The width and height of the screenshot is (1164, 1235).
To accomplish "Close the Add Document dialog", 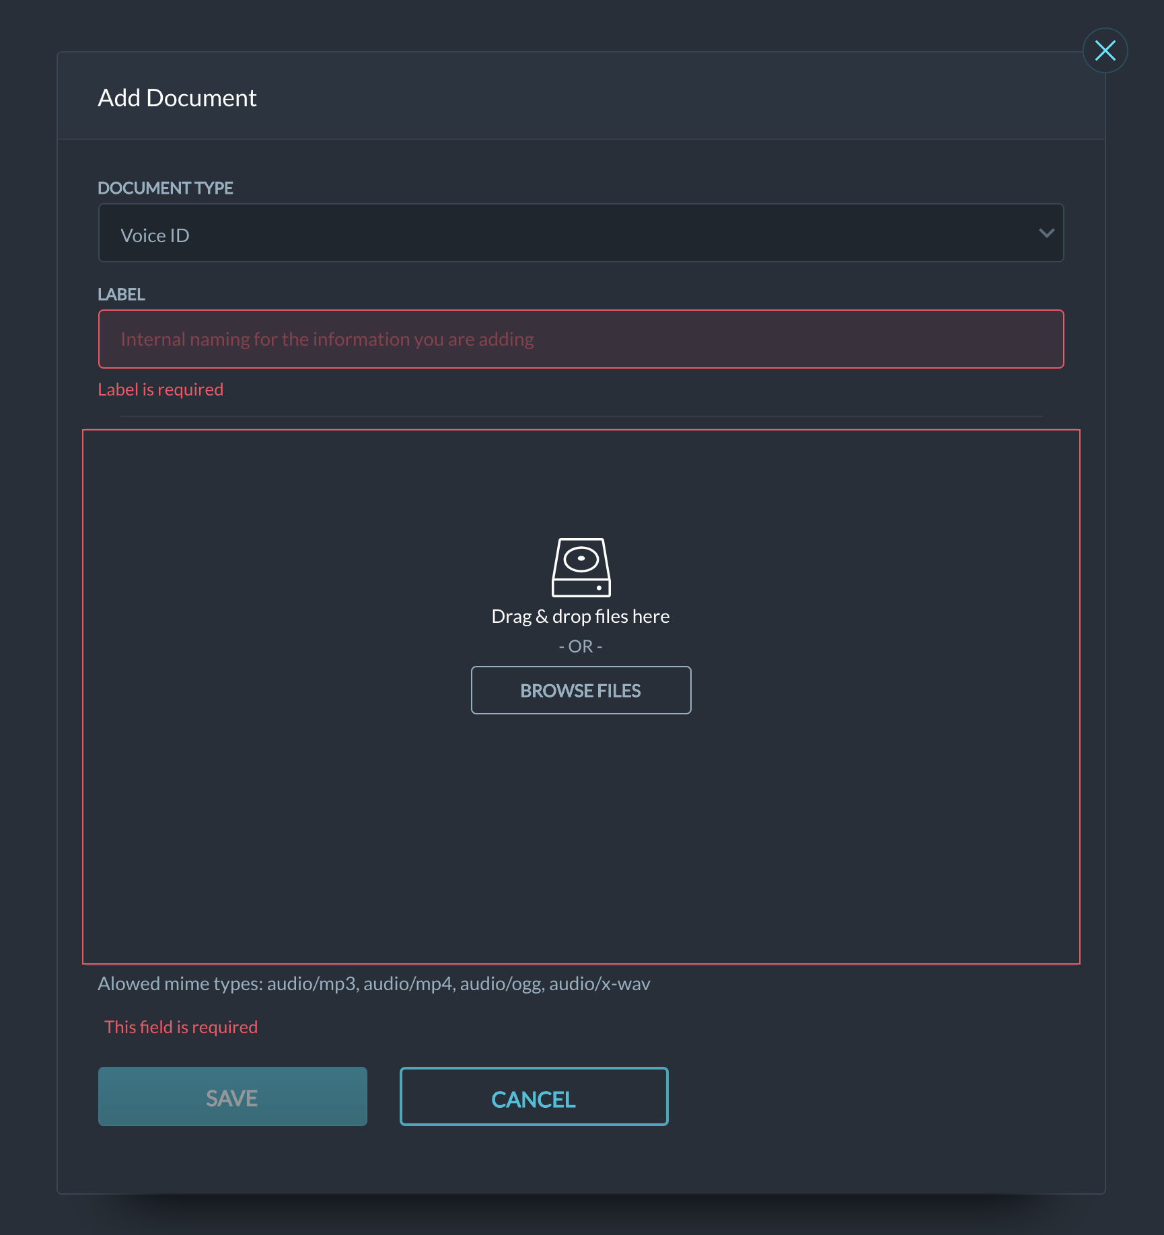I will point(1105,50).
